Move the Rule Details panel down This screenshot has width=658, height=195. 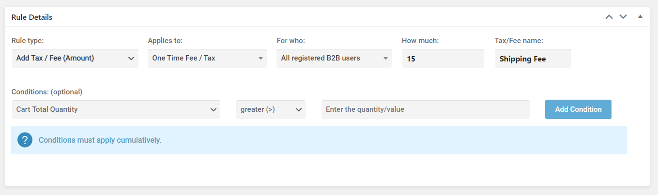tap(623, 17)
